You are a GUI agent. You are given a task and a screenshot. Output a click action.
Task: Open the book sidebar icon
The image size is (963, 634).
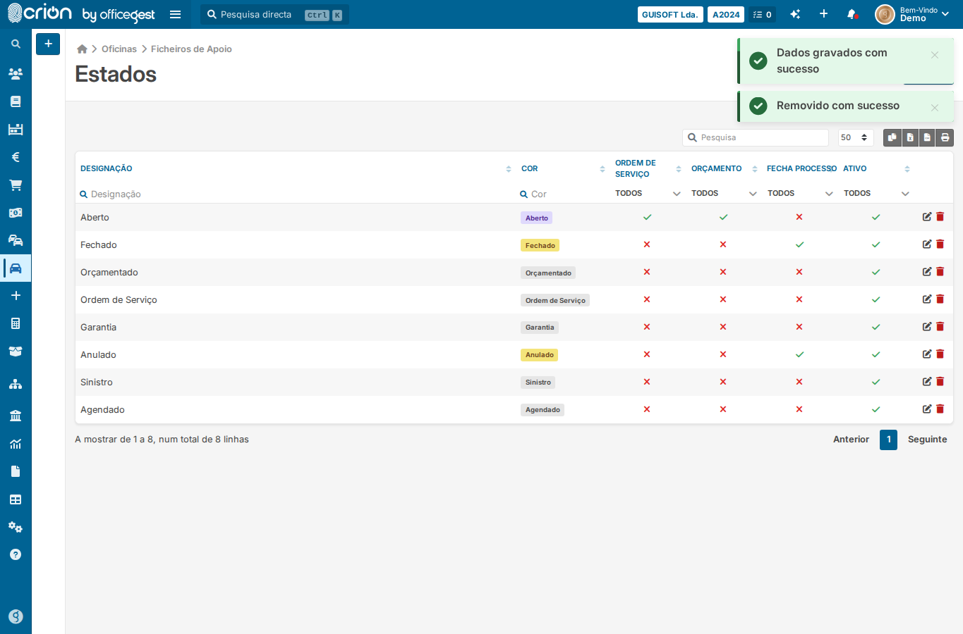(x=16, y=101)
